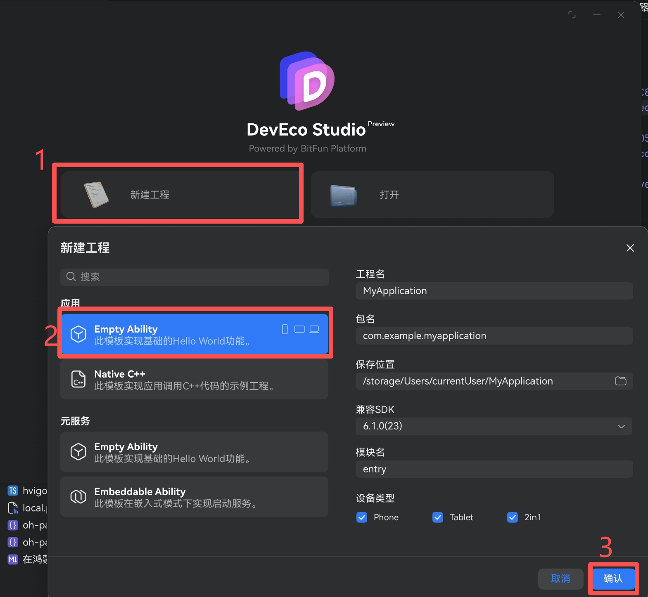Maximize the DevEco Studio welcome window
This screenshot has width=648, height=597.
(x=572, y=15)
